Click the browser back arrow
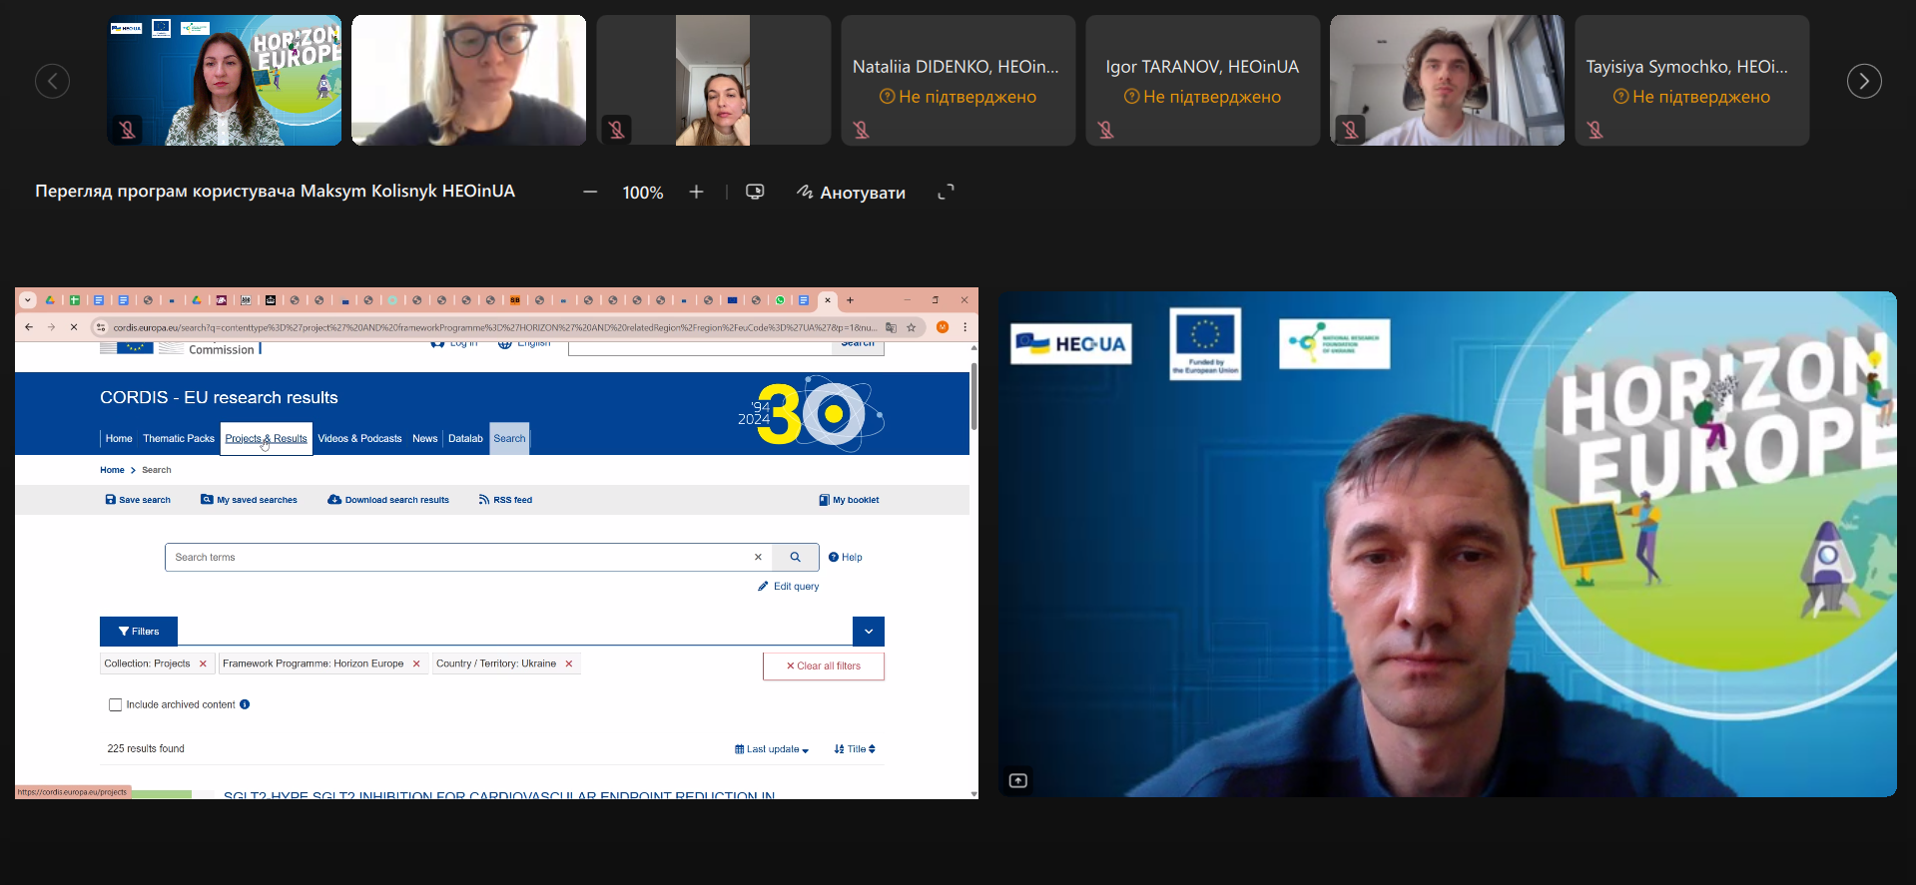 pos(29,326)
